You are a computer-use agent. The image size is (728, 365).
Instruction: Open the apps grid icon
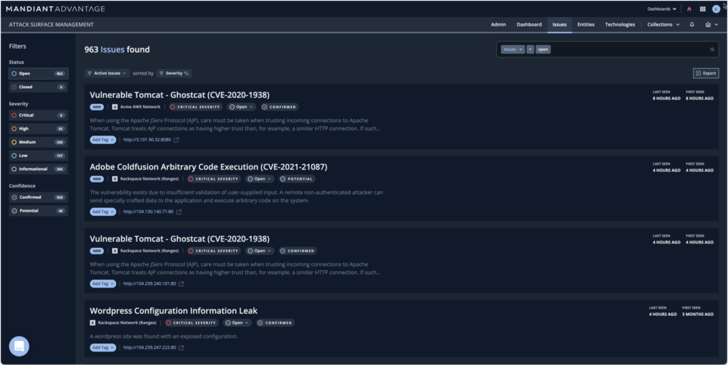(702, 9)
